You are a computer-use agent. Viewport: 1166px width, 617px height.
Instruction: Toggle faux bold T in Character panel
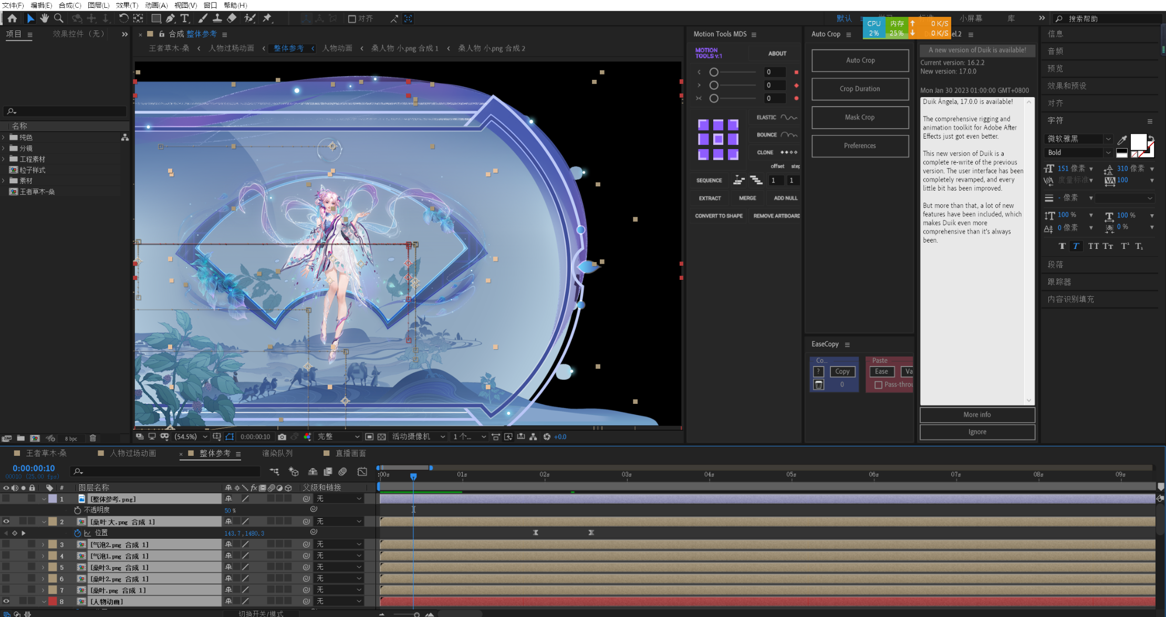point(1062,246)
